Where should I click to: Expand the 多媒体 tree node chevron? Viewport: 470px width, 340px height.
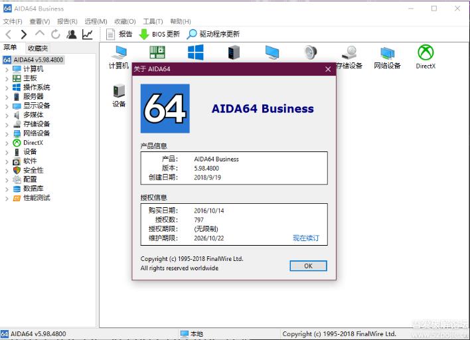click(7, 116)
